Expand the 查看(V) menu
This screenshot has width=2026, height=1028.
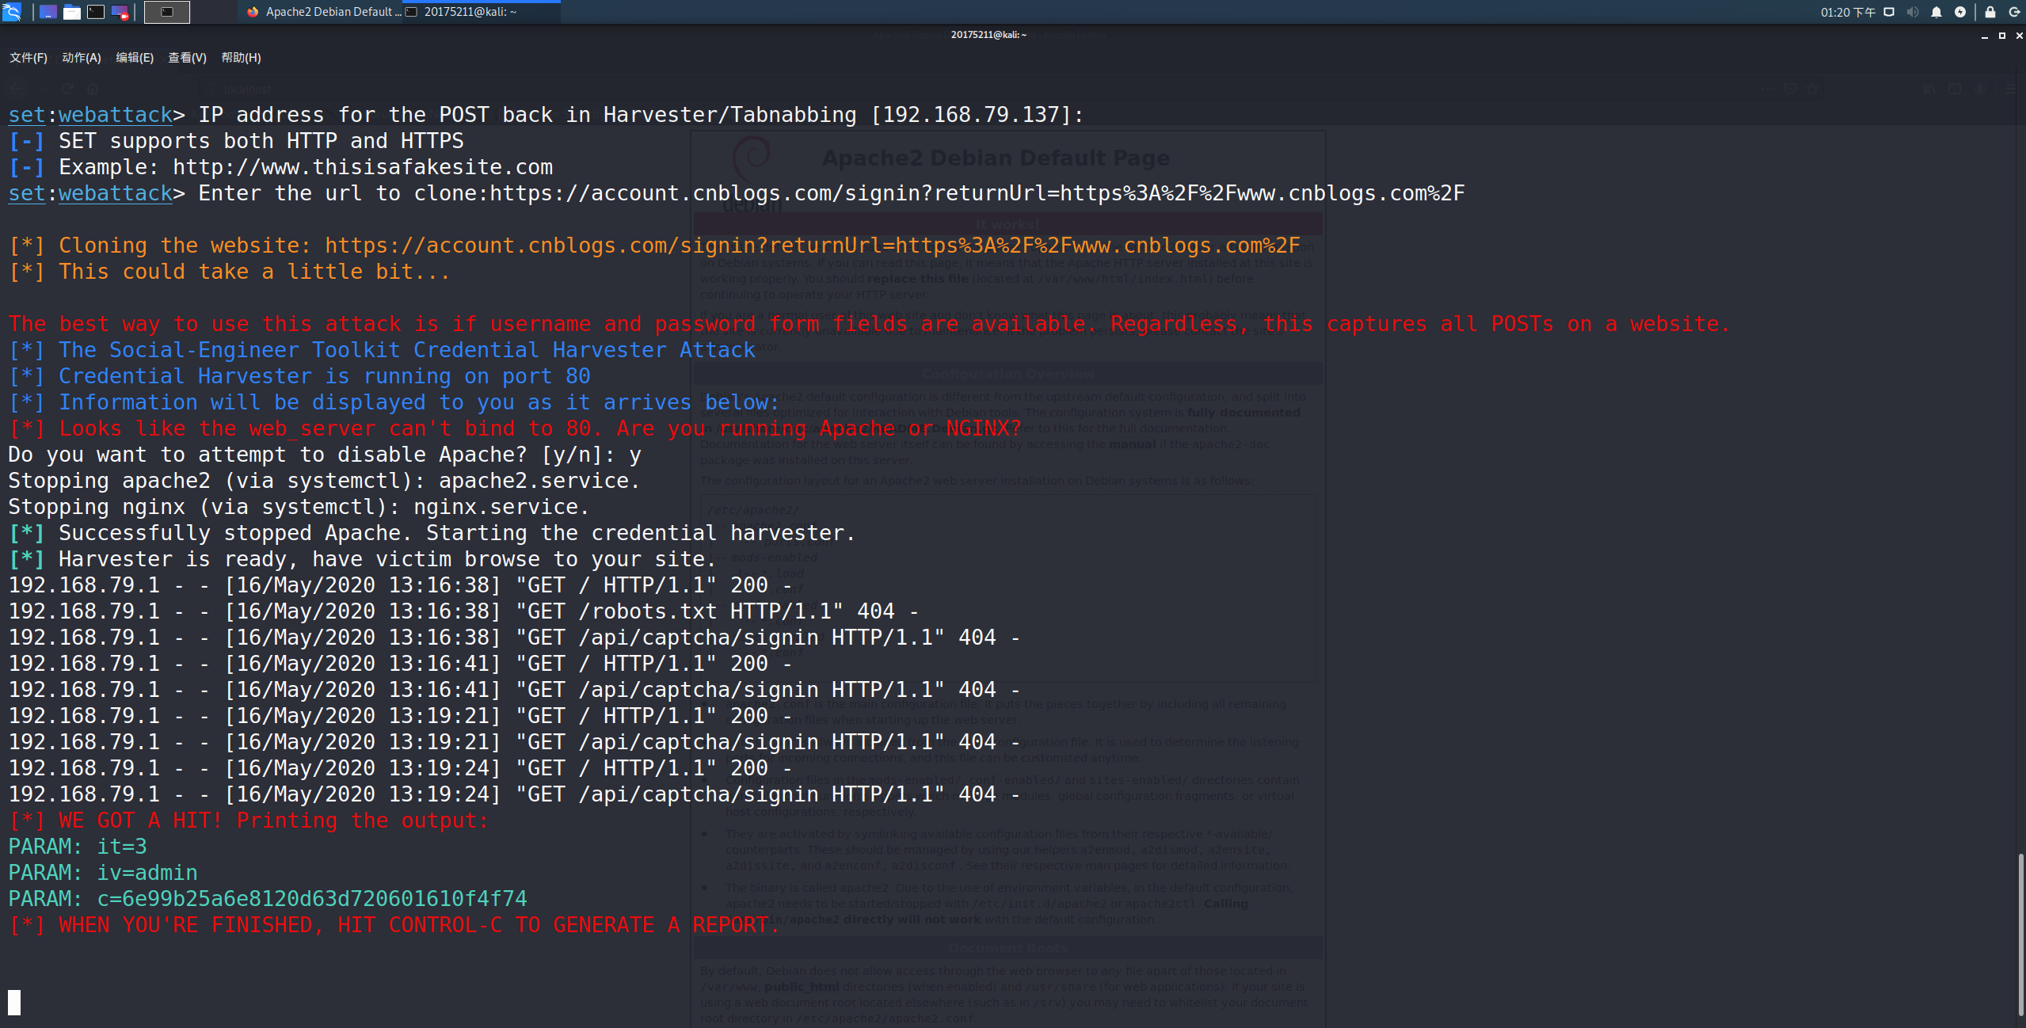(187, 58)
